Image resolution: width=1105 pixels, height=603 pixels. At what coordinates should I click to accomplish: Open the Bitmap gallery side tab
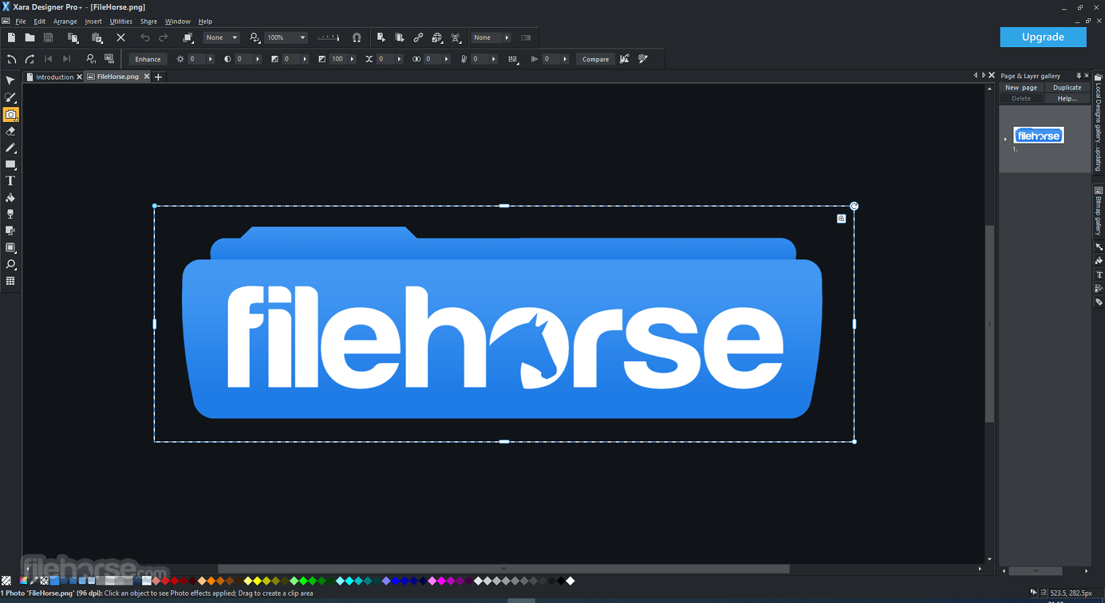pyautogui.click(x=1098, y=210)
